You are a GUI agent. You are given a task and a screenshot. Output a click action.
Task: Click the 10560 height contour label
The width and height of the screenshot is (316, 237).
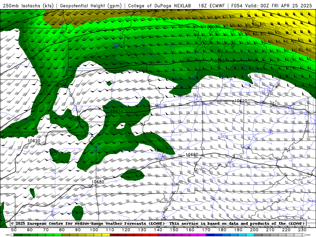218,61
